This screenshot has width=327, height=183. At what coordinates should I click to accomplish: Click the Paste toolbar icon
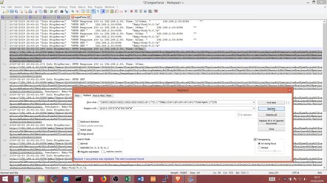tap(45, 11)
